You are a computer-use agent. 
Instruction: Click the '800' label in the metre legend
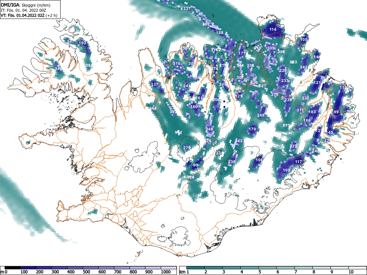point(133,272)
